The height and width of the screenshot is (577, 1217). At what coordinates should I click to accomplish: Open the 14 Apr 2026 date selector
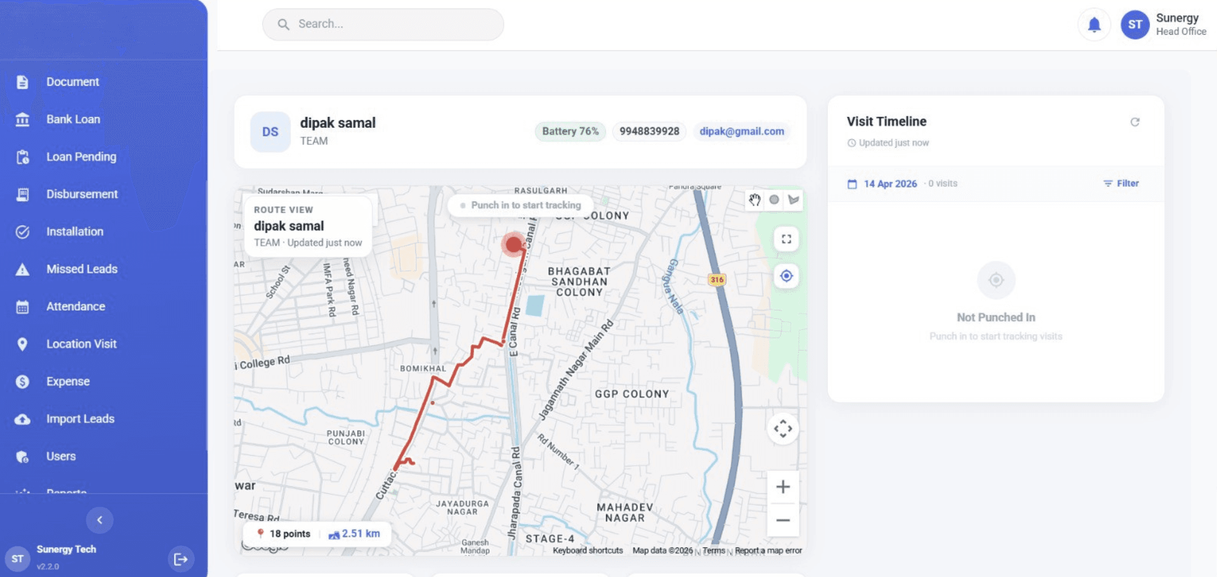point(890,183)
